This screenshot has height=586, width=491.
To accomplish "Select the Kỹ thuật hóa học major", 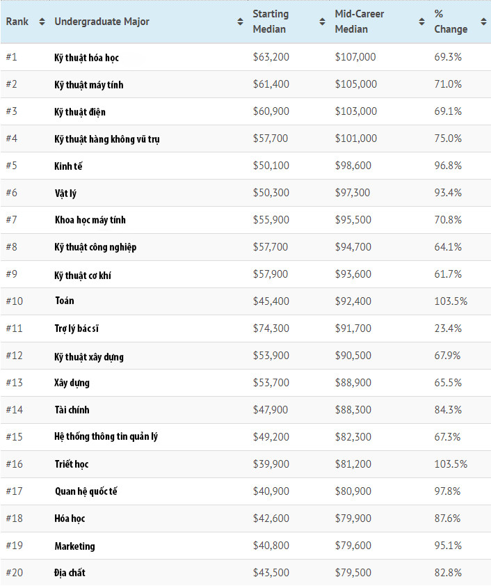I will point(87,58).
